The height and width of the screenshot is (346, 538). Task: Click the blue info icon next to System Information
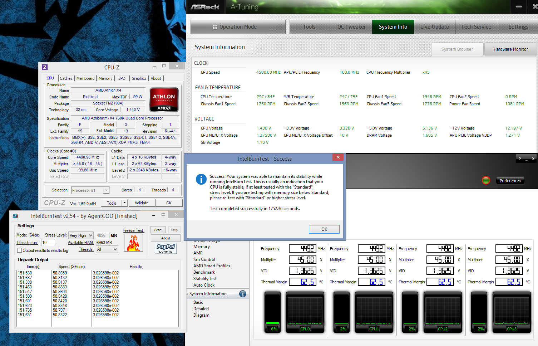243,294
